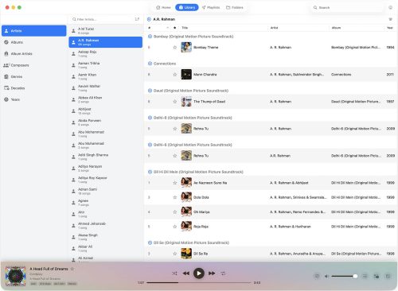Click the circle icon beside Daud album header
This screenshot has height=291, width=398.
150,91
